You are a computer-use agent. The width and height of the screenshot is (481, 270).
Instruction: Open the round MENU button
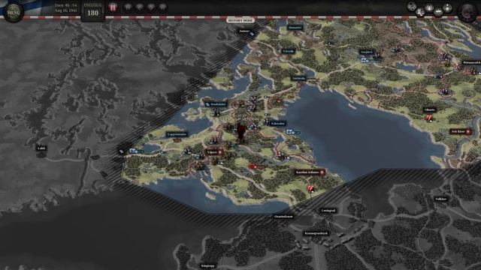point(13,12)
